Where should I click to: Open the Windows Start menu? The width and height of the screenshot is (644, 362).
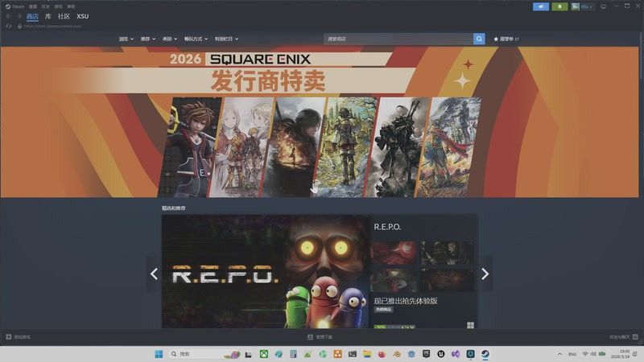159,354
